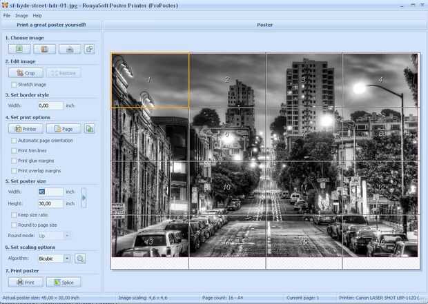Open Printer settings button
Viewport: 428px width, 304px height.
tap(26, 129)
